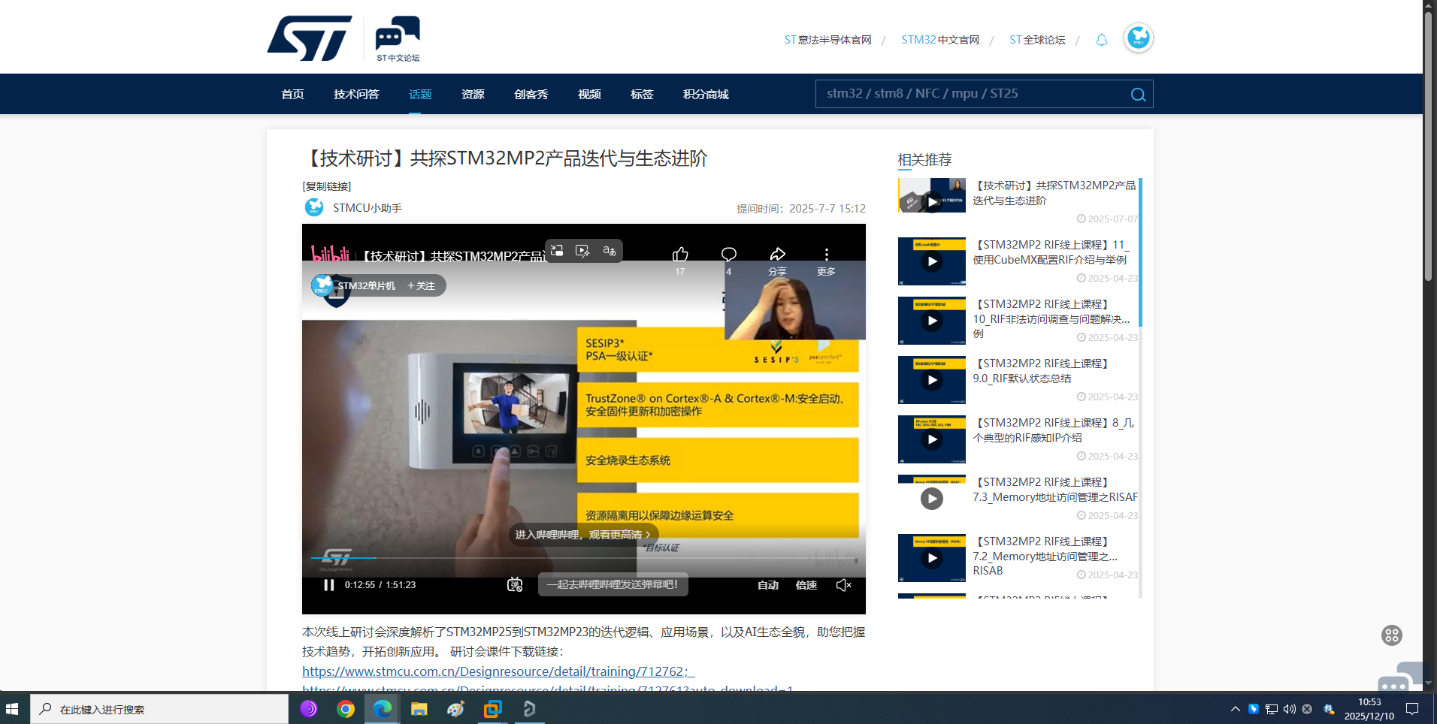Open the STM32中文官网 link
Screen dimensions: 1437x724
coord(940,40)
